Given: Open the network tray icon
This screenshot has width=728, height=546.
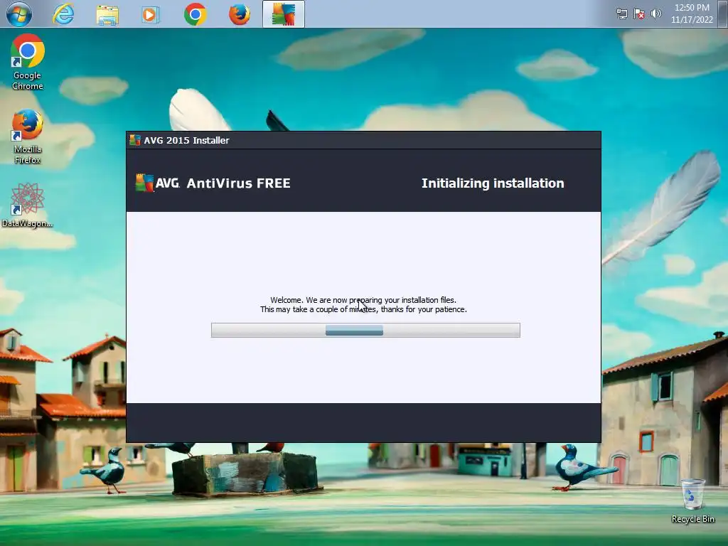Looking at the screenshot, I should point(621,14).
